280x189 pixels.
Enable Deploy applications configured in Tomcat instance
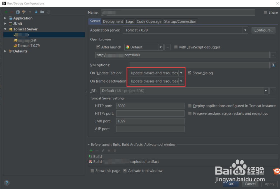[190, 106]
